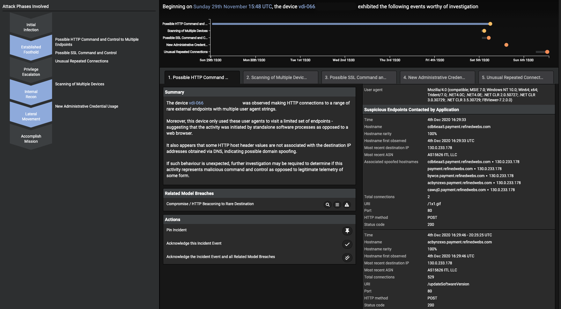
Task: Click New Administrative Credential Usage in attack phases
Action: coord(86,106)
